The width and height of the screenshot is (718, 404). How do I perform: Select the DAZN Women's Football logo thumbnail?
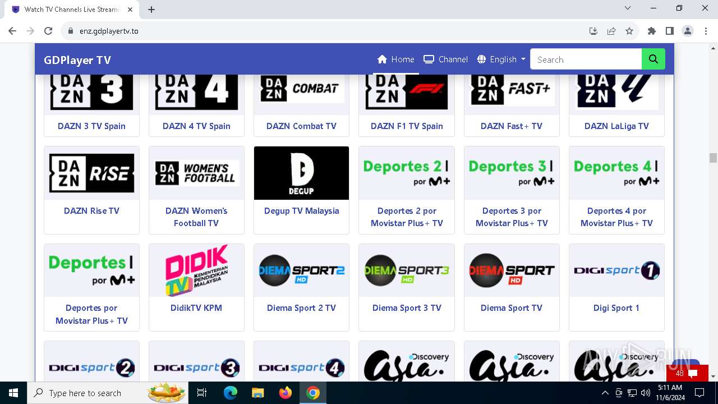pyautogui.click(x=196, y=173)
